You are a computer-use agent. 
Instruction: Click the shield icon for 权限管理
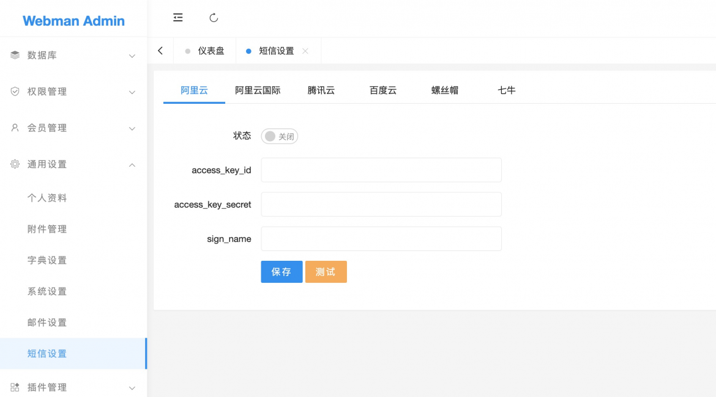click(x=15, y=92)
